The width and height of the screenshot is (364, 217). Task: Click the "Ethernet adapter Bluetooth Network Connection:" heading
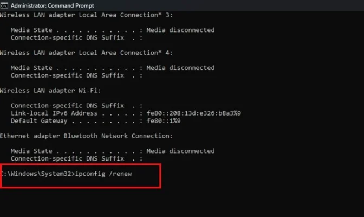(x=86, y=136)
